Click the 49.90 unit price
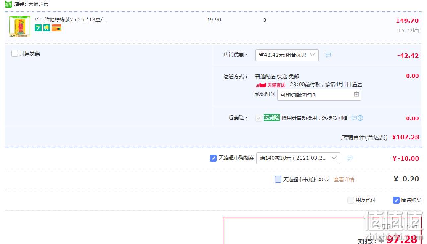 (x=214, y=20)
